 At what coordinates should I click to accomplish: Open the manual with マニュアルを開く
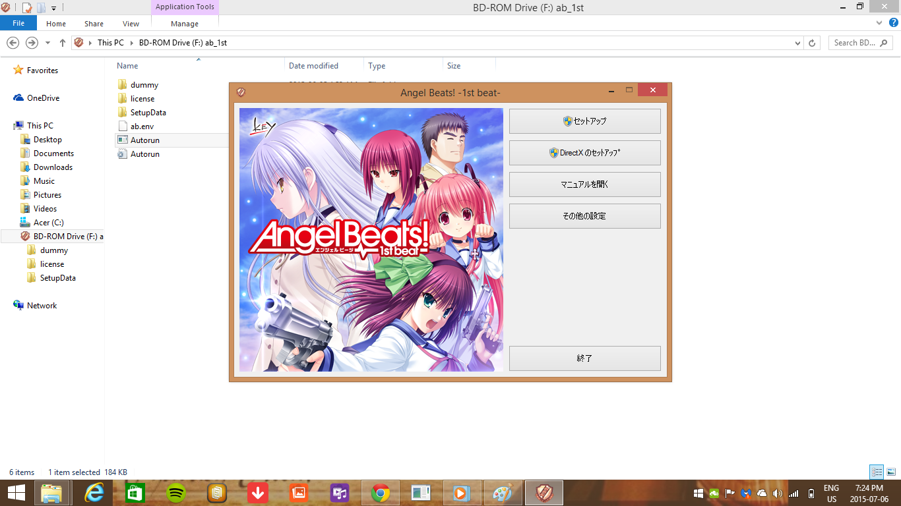point(584,184)
